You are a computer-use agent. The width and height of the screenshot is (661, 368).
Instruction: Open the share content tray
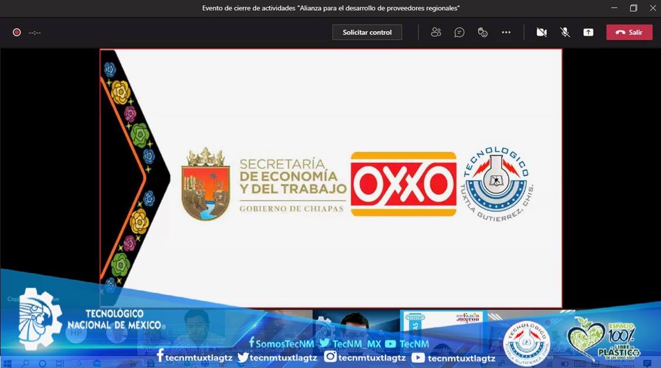coord(588,32)
